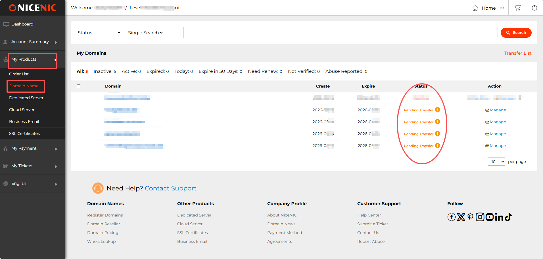
Task: Open the NiceNIC YouTube channel
Action: click(490, 217)
